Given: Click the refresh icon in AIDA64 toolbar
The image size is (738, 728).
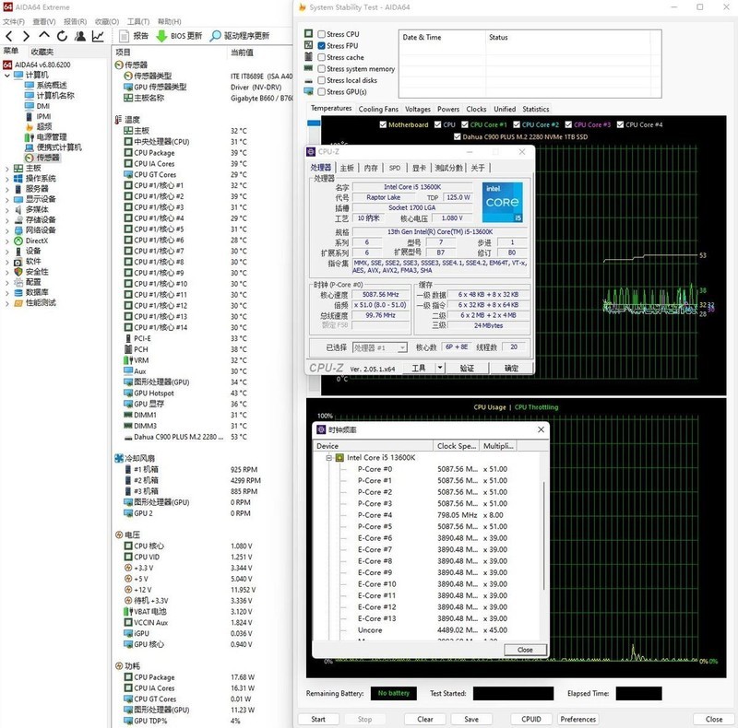Looking at the screenshot, I should coord(61,36).
